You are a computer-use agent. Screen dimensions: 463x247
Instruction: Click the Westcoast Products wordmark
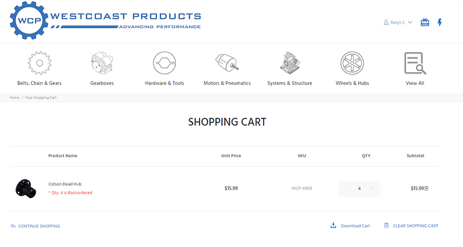tap(125, 16)
